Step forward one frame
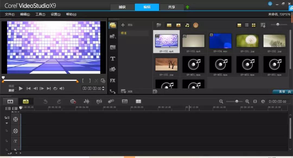293x158 pixels. (42, 88)
